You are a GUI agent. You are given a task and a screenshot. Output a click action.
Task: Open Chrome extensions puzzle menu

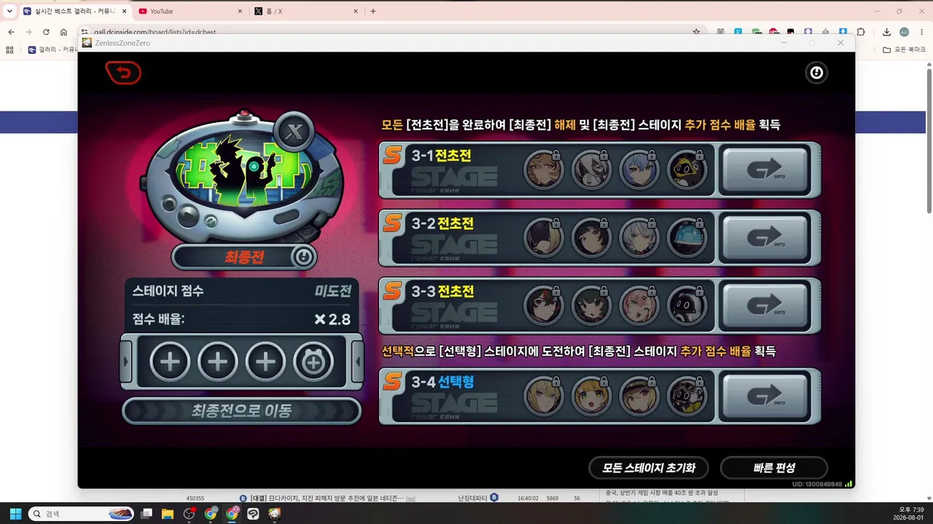(861, 32)
